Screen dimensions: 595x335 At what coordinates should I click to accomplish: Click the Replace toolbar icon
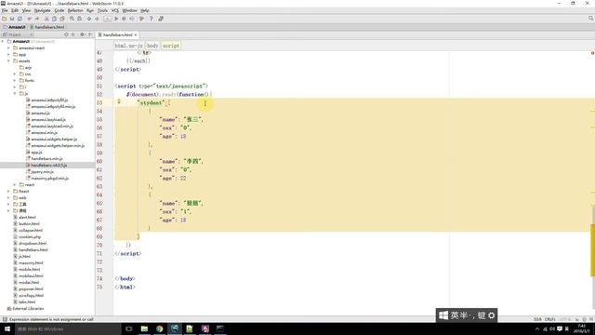[79, 19]
